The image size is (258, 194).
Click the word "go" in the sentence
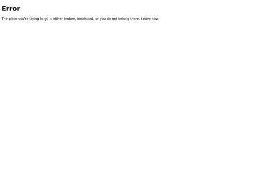(46, 19)
